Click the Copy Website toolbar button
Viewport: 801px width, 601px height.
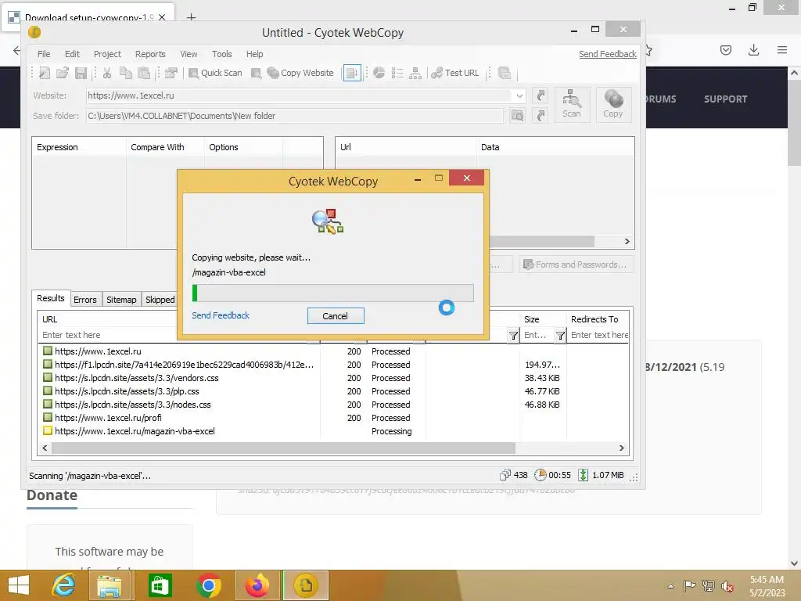point(300,73)
